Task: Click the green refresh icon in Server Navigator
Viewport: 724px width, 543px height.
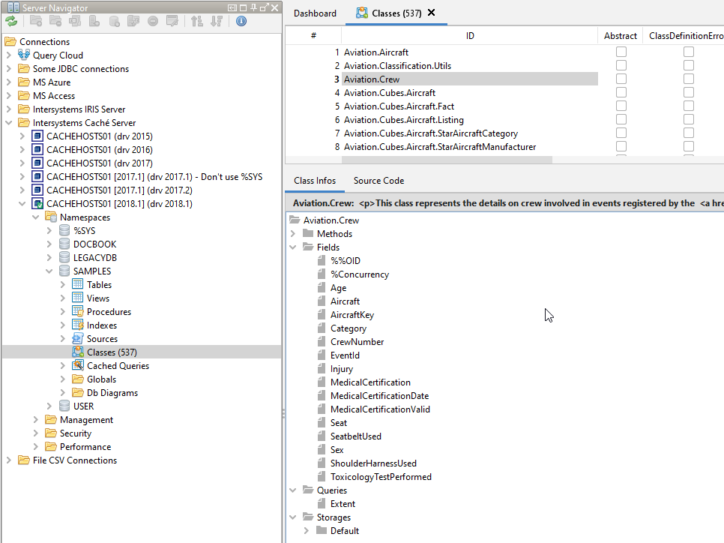Action: [11, 22]
